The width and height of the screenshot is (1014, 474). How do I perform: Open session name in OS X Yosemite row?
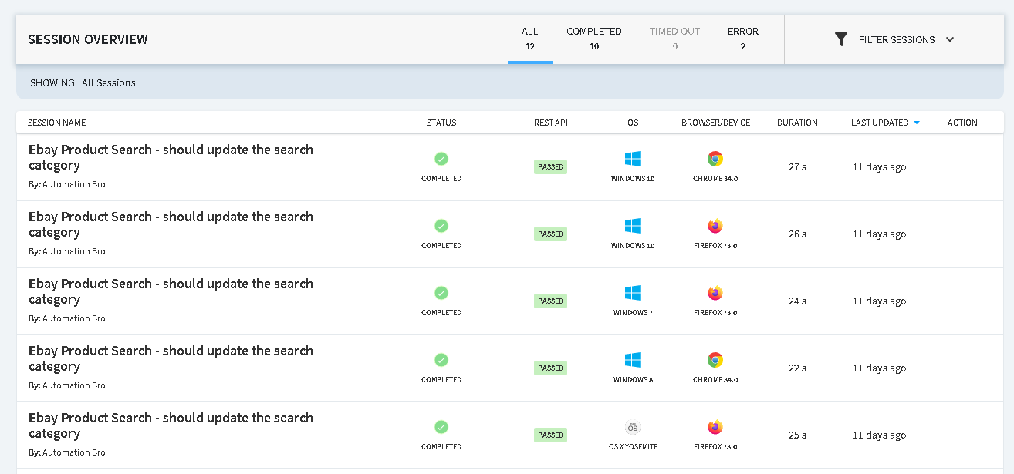(171, 425)
